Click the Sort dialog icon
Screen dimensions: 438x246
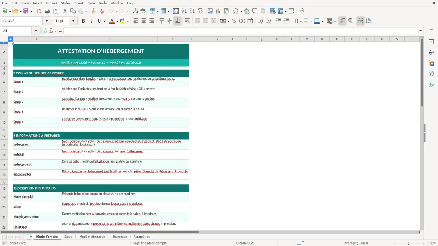(176, 11)
